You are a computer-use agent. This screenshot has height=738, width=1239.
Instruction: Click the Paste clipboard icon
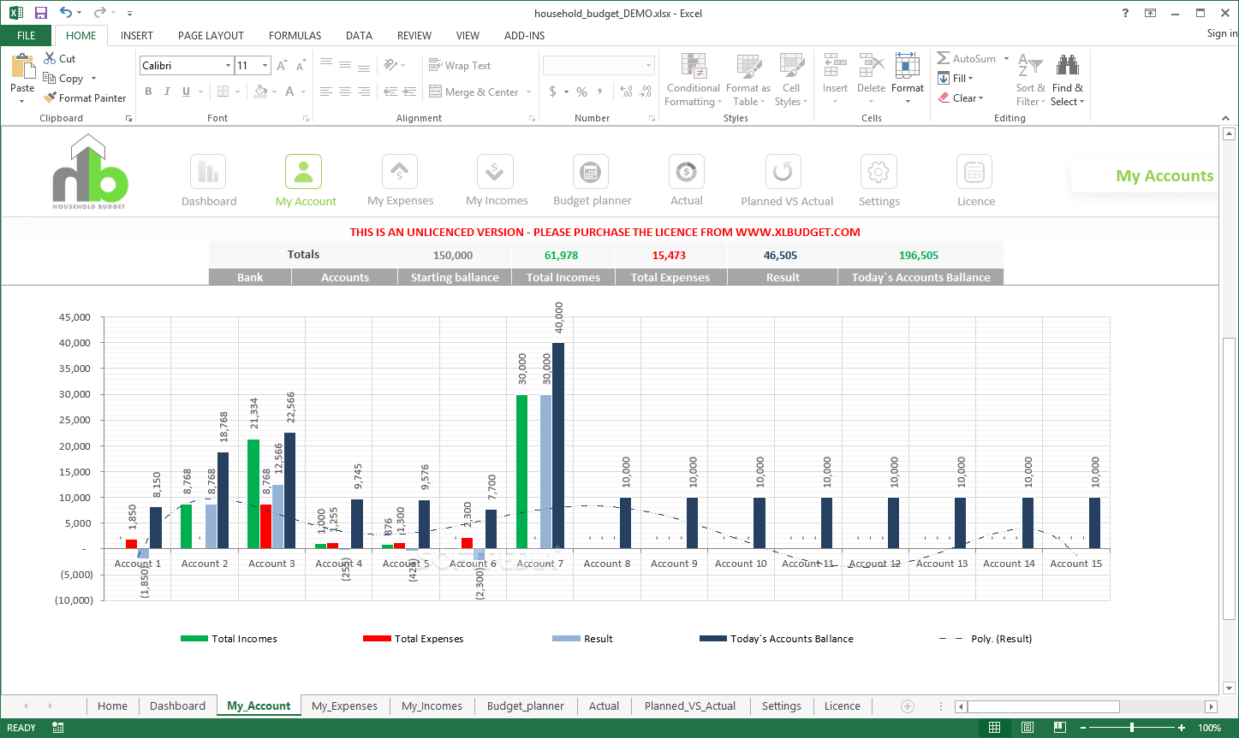coord(22,67)
